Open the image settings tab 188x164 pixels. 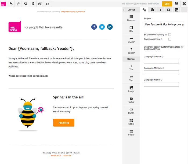176,10
